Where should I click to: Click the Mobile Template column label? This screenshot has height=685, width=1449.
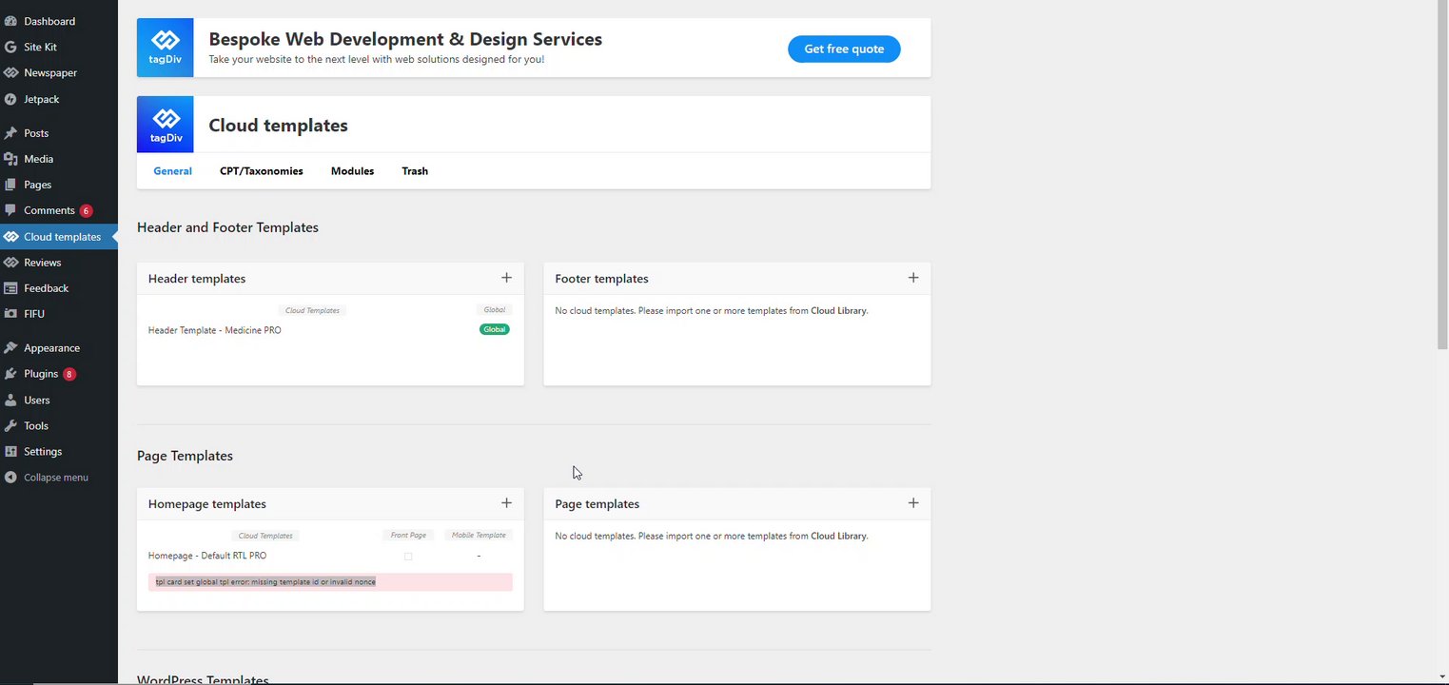[479, 536]
